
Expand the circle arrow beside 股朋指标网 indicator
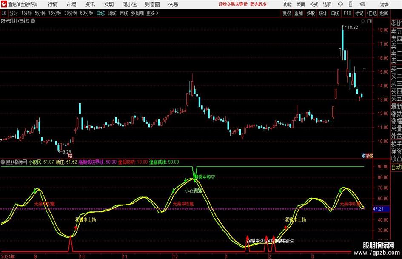3,162
